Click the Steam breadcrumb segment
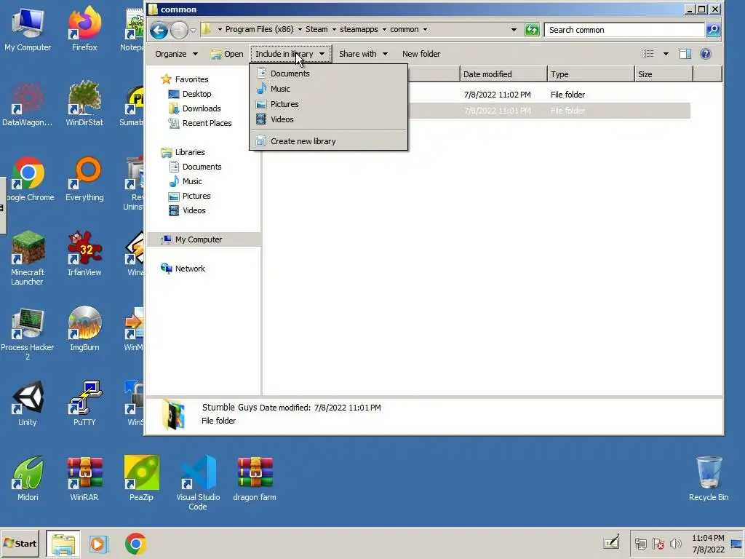 coord(316,29)
